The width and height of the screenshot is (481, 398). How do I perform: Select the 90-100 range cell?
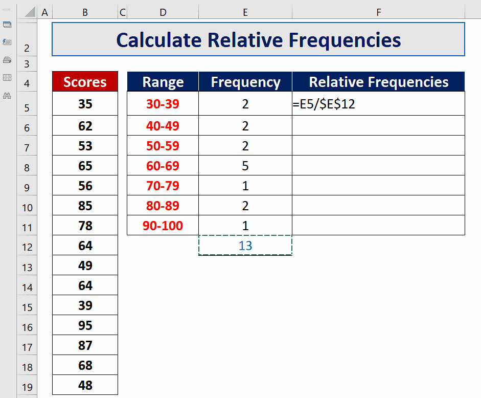163,226
